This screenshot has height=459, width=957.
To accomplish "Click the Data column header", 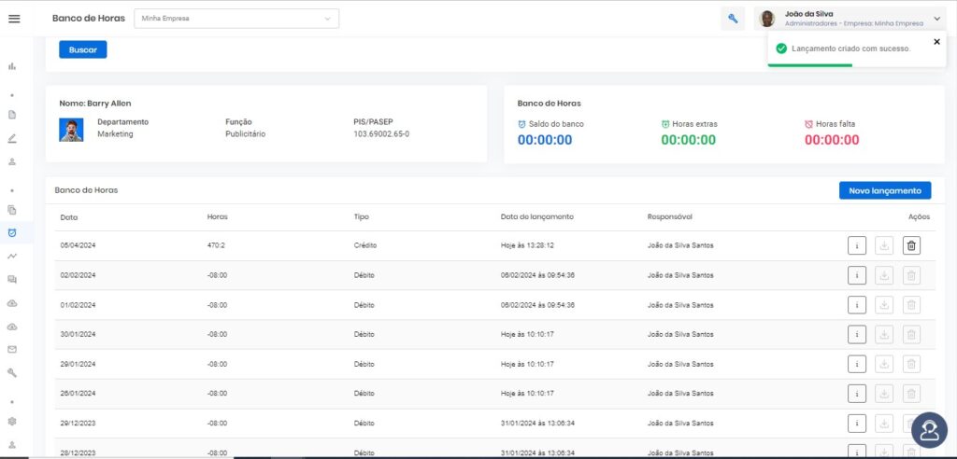I will click(x=69, y=217).
